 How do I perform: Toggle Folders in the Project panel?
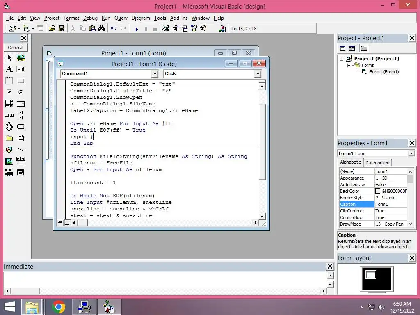pyautogui.click(x=364, y=48)
